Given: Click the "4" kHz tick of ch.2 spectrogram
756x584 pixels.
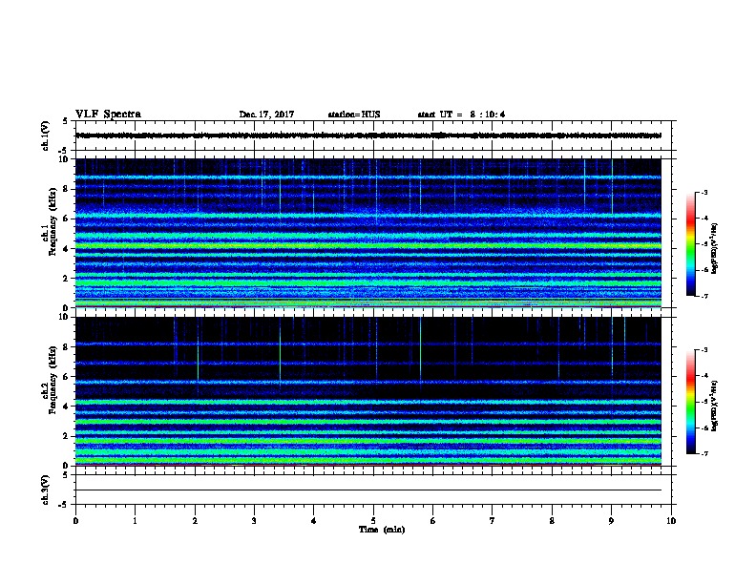Looking at the screenshot, I should (x=68, y=407).
